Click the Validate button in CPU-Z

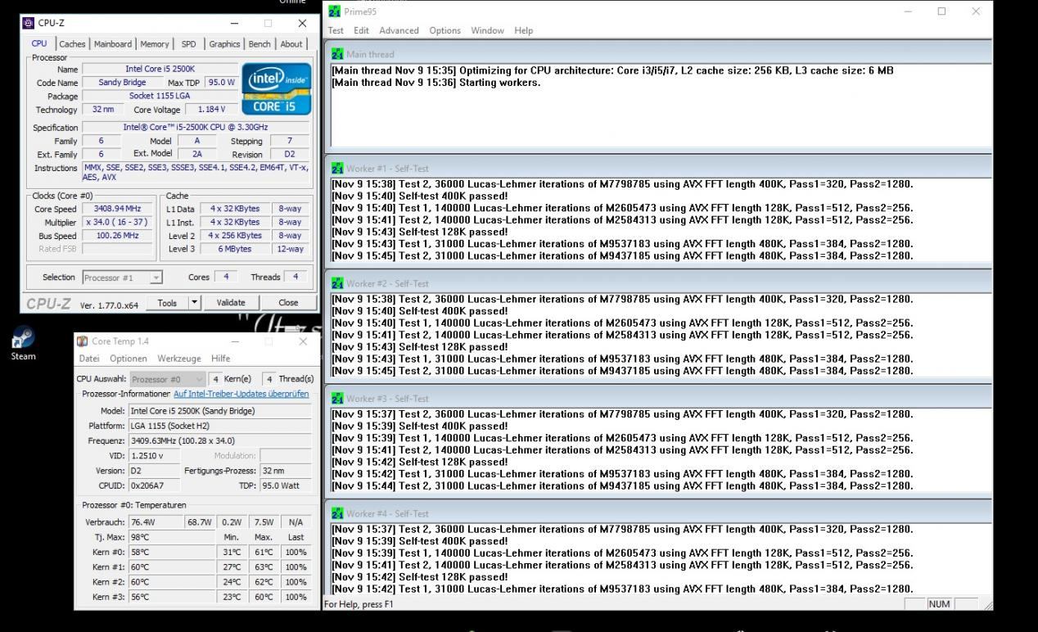point(231,303)
